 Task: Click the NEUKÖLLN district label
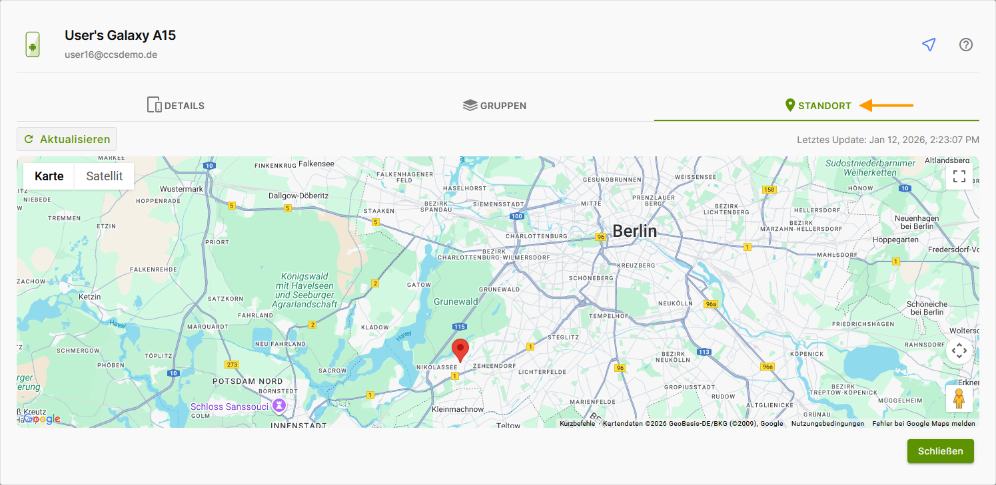[676, 302]
